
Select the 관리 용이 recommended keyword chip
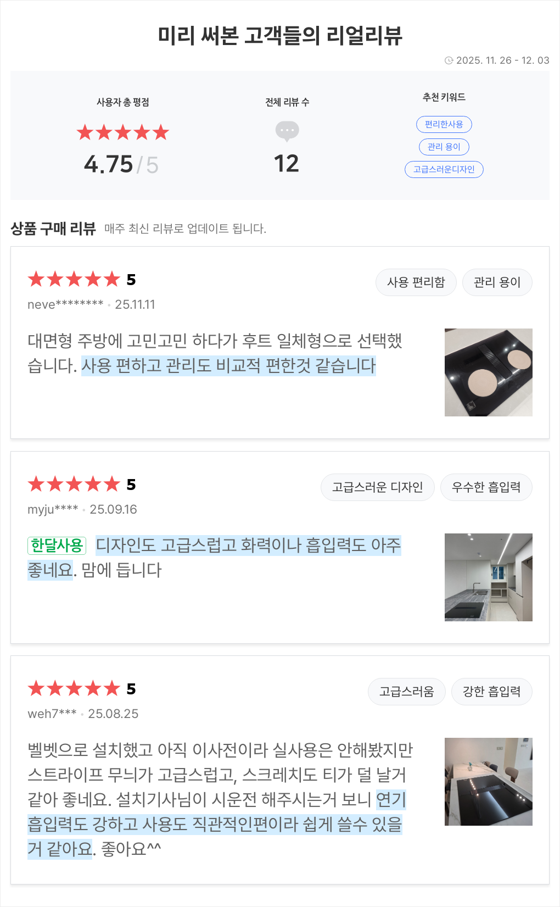444,147
